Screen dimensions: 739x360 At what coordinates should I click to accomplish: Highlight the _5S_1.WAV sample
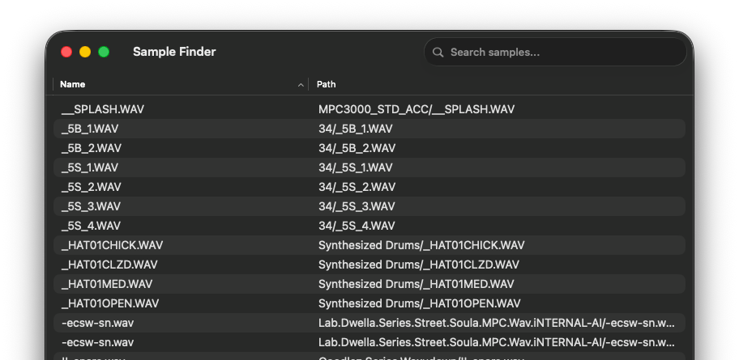point(89,167)
